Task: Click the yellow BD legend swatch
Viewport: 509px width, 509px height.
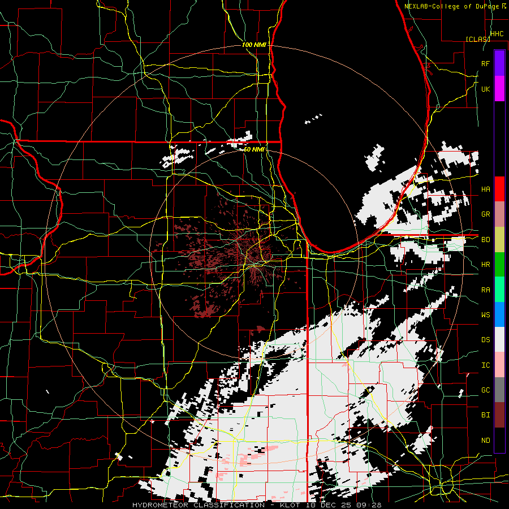Action: (499, 239)
